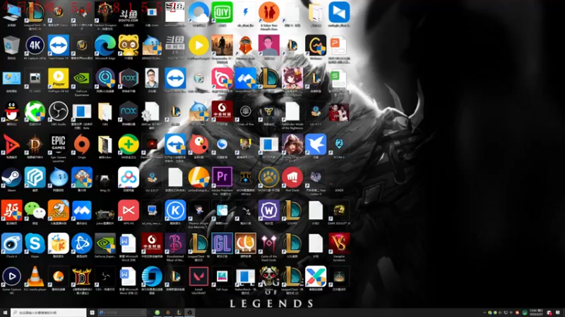
Task: Open the QQ penguin icon
Action: [x=11, y=111]
